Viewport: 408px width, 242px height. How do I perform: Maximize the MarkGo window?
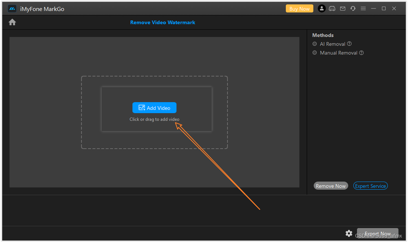coord(383,8)
